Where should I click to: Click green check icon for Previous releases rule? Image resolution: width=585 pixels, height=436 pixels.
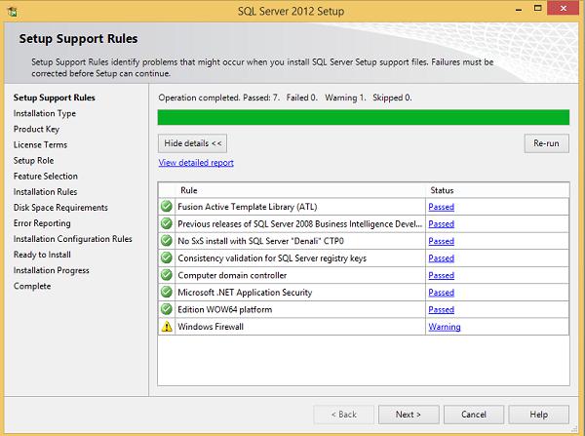pos(167,223)
